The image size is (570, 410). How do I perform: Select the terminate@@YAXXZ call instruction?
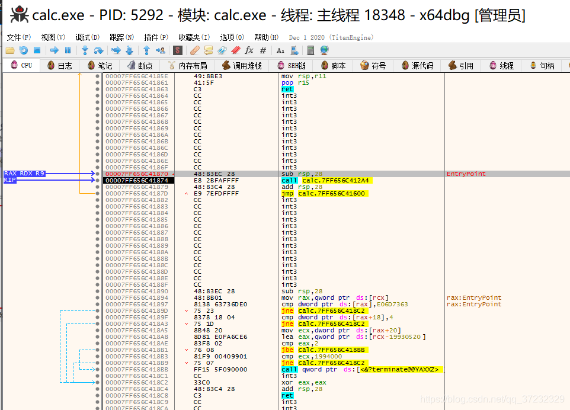click(x=362, y=369)
